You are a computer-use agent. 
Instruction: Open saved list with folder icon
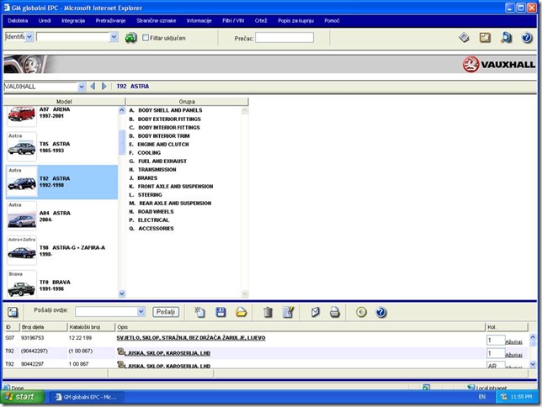pyautogui.click(x=242, y=312)
